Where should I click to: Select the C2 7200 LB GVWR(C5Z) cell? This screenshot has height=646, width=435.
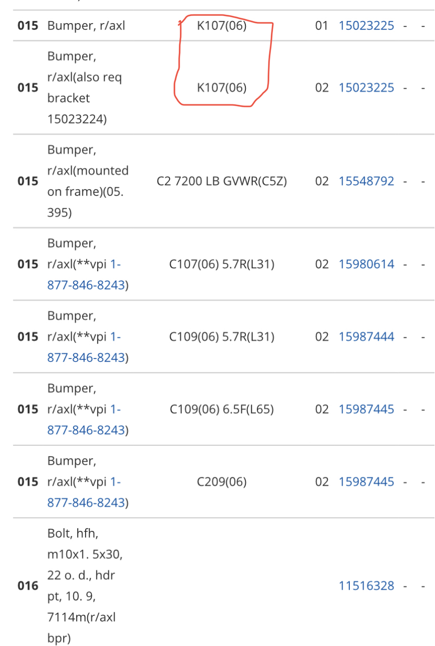(x=222, y=181)
